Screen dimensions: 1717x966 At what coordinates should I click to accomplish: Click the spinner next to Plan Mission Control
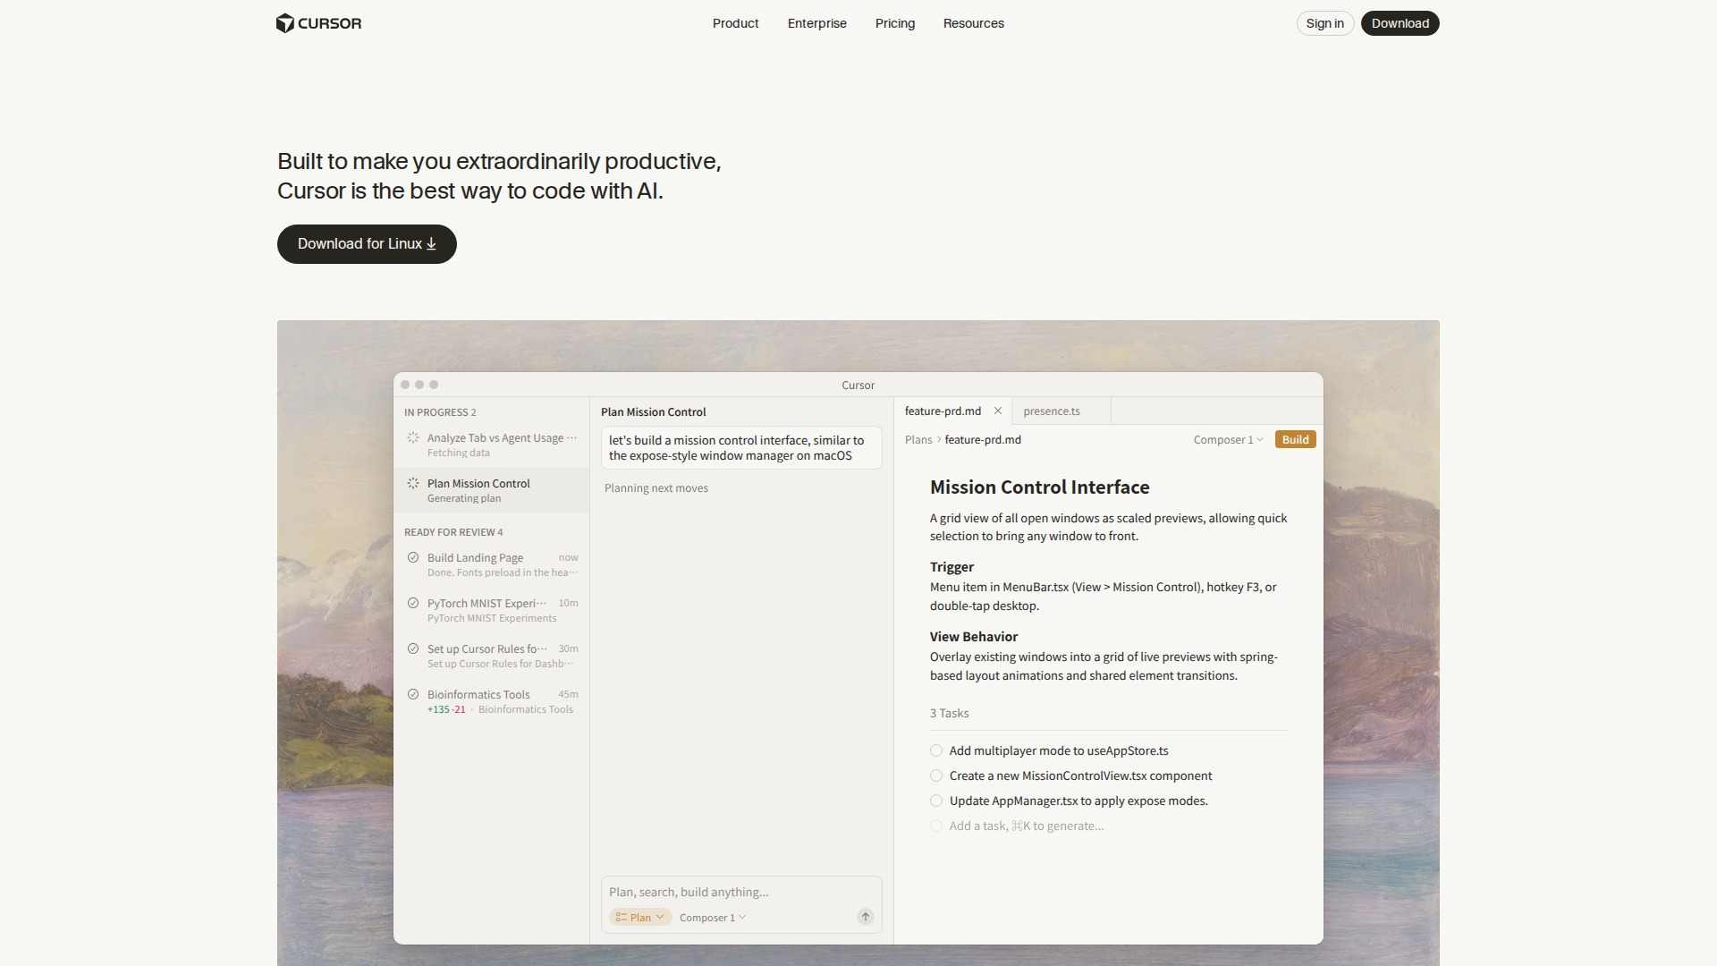coord(412,483)
